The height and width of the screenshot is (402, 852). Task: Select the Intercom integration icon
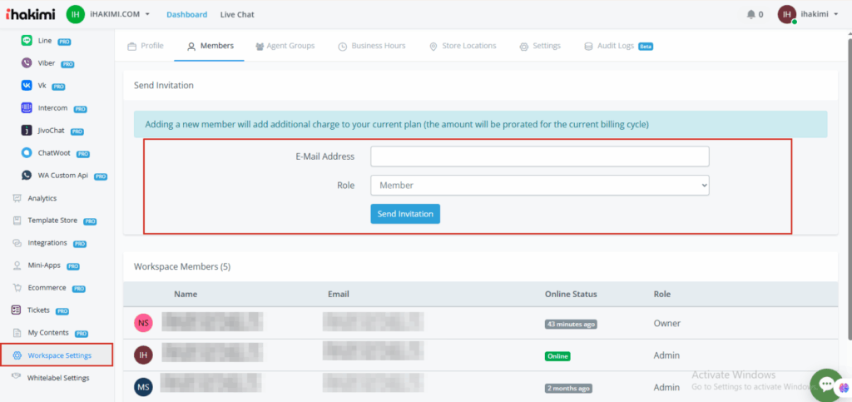(x=28, y=107)
